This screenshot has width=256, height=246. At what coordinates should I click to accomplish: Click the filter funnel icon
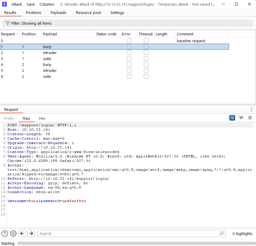point(7,23)
